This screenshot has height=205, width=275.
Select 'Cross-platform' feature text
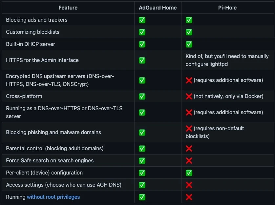click(x=24, y=96)
